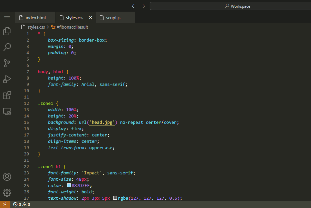This screenshot has width=311, height=208.
Task: Switch to the index.html tab
Action: point(35,18)
